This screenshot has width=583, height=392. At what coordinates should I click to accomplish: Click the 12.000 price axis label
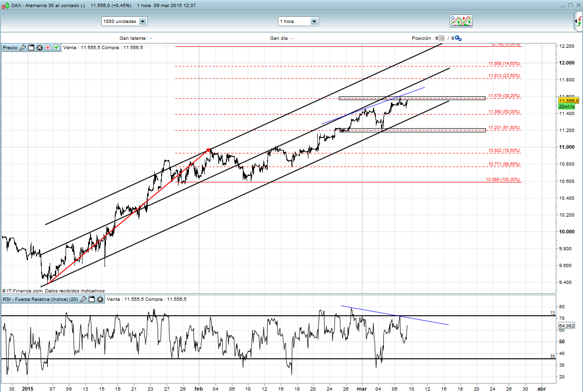(x=566, y=63)
